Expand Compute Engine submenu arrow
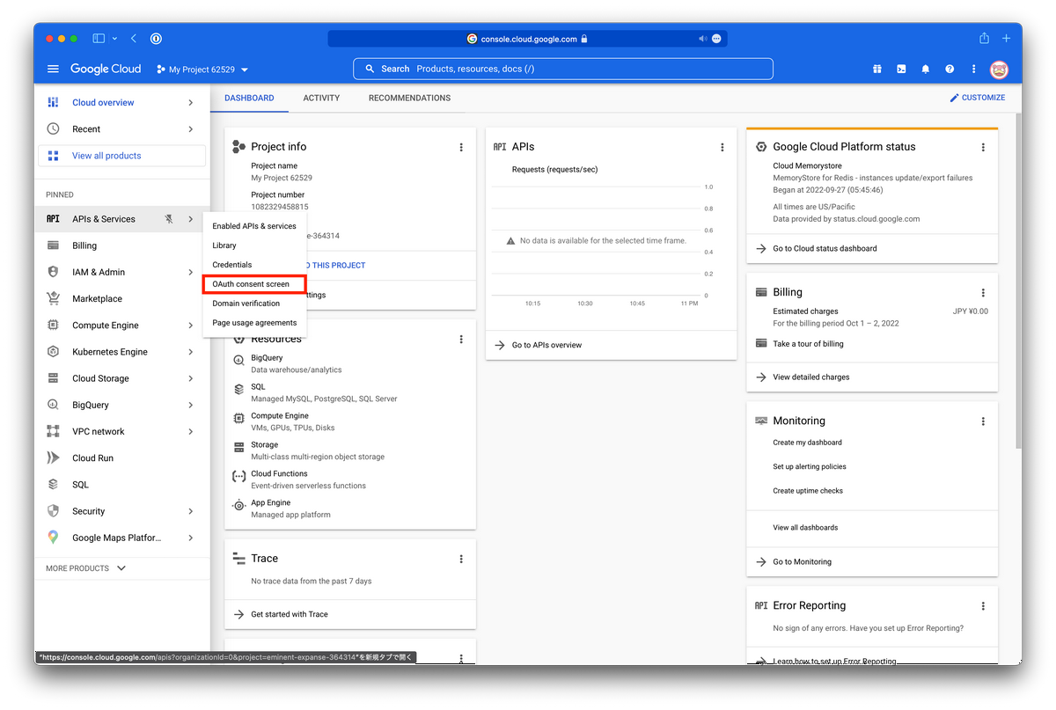 pyautogui.click(x=191, y=326)
